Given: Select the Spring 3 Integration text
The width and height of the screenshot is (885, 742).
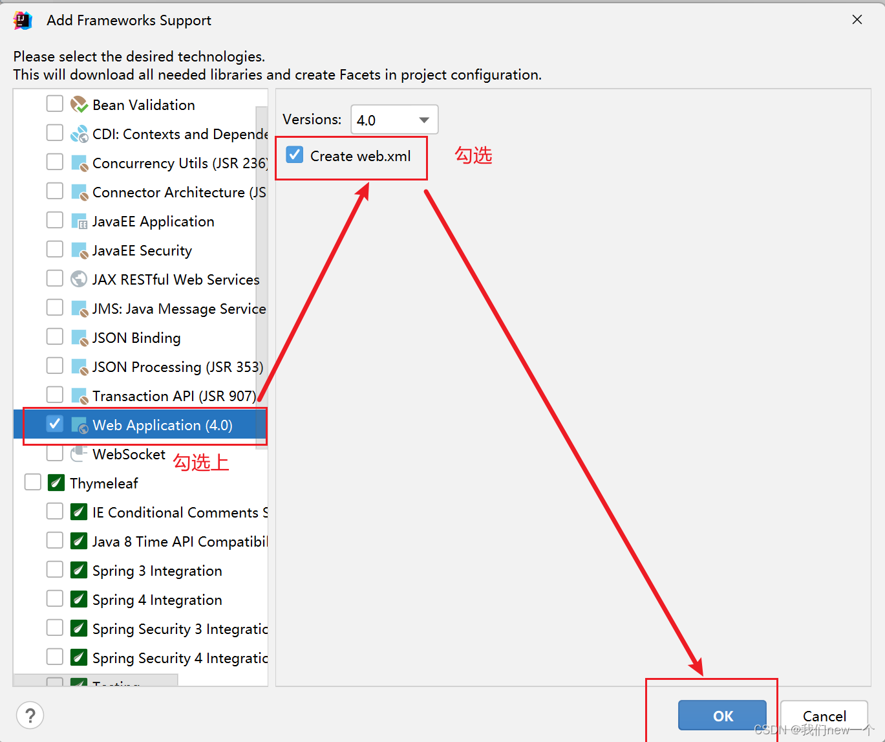Looking at the screenshot, I should (x=157, y=571).
